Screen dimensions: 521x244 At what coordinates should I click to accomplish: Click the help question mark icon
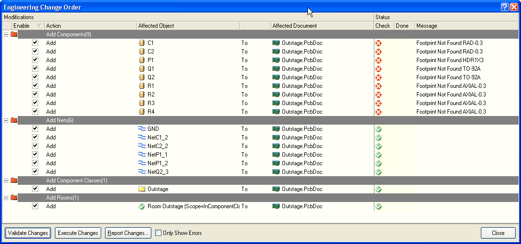tap(505, 7)
